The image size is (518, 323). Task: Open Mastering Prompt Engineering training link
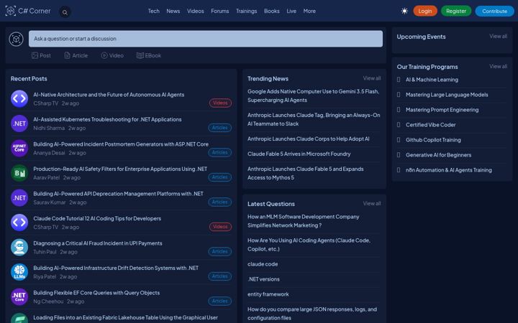[x=442, y=110]
